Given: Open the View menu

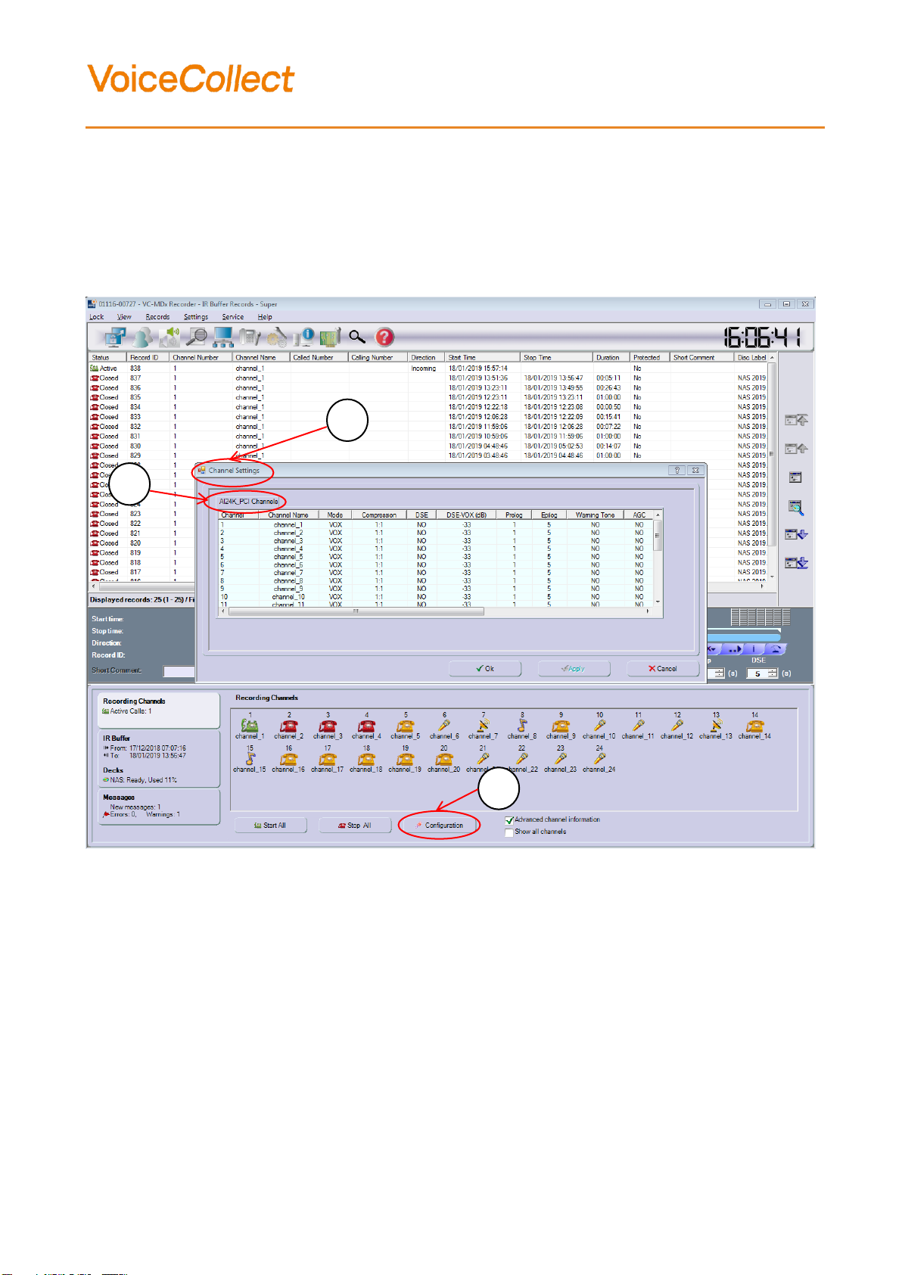Looking at the screenshot, I should coord(124,317).
